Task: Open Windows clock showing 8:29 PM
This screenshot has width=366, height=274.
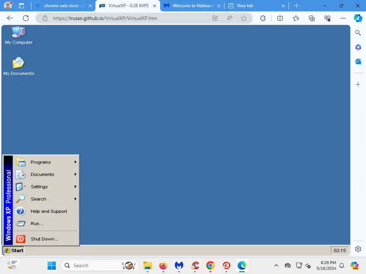Action: [x=326, y=265]
